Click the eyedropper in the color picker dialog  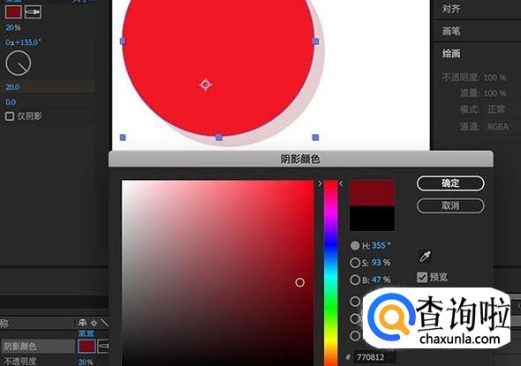point(425,256)
